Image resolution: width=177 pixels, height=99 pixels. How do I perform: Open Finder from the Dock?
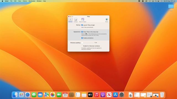point(15,95)
